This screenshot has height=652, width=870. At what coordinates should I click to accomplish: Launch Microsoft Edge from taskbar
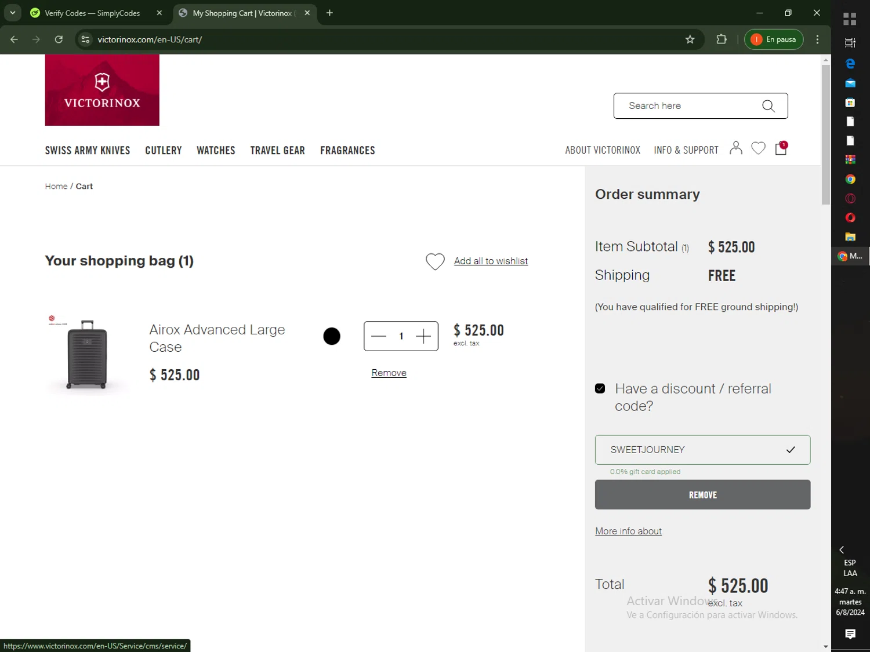pyautogui.click(x=850, y=64)
